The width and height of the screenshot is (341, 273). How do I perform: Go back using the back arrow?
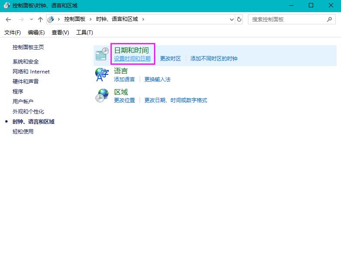8,20
